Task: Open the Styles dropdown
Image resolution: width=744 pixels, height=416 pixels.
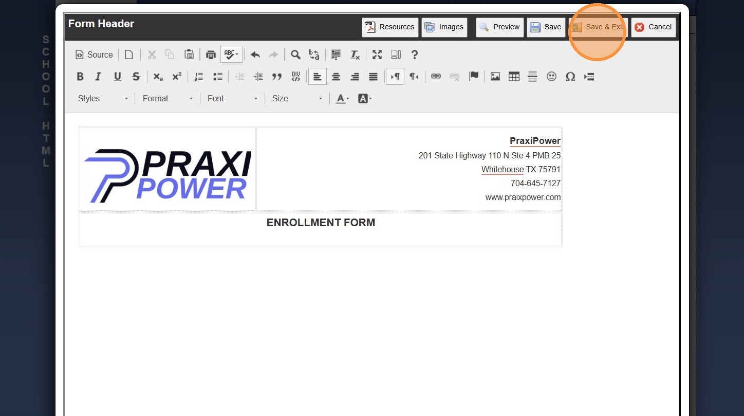Action: (103, 98)
